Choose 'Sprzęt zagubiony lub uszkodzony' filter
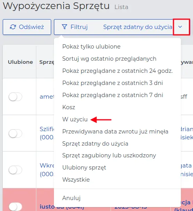Screen dimensions: 193x211 tap(109, 155)
